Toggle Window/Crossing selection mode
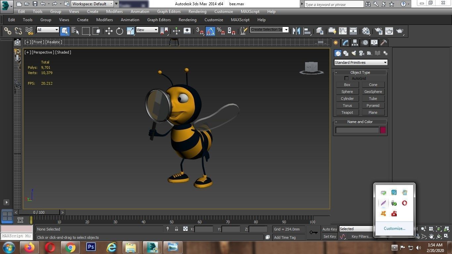This screenshot has width=452, height=254. coord(96,31)
